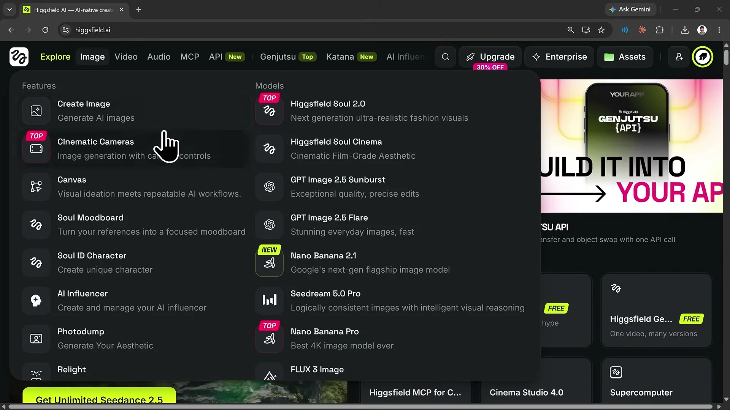Open the Assets button

click(x=625, y=57)
